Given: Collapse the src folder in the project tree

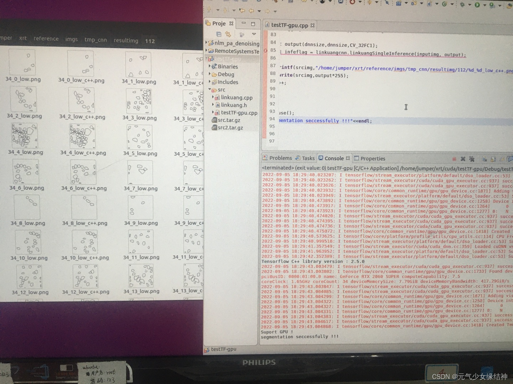Looking at the screenshot, I should tap(210, 90).
